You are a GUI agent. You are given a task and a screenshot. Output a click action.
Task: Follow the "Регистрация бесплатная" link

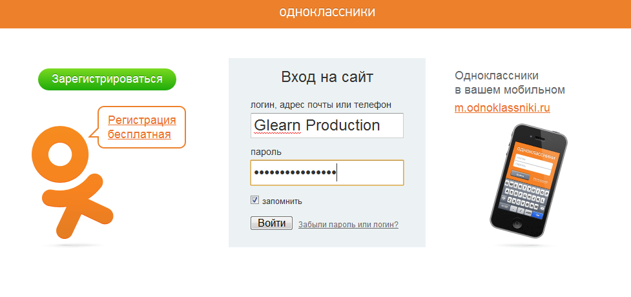[141, 127]
